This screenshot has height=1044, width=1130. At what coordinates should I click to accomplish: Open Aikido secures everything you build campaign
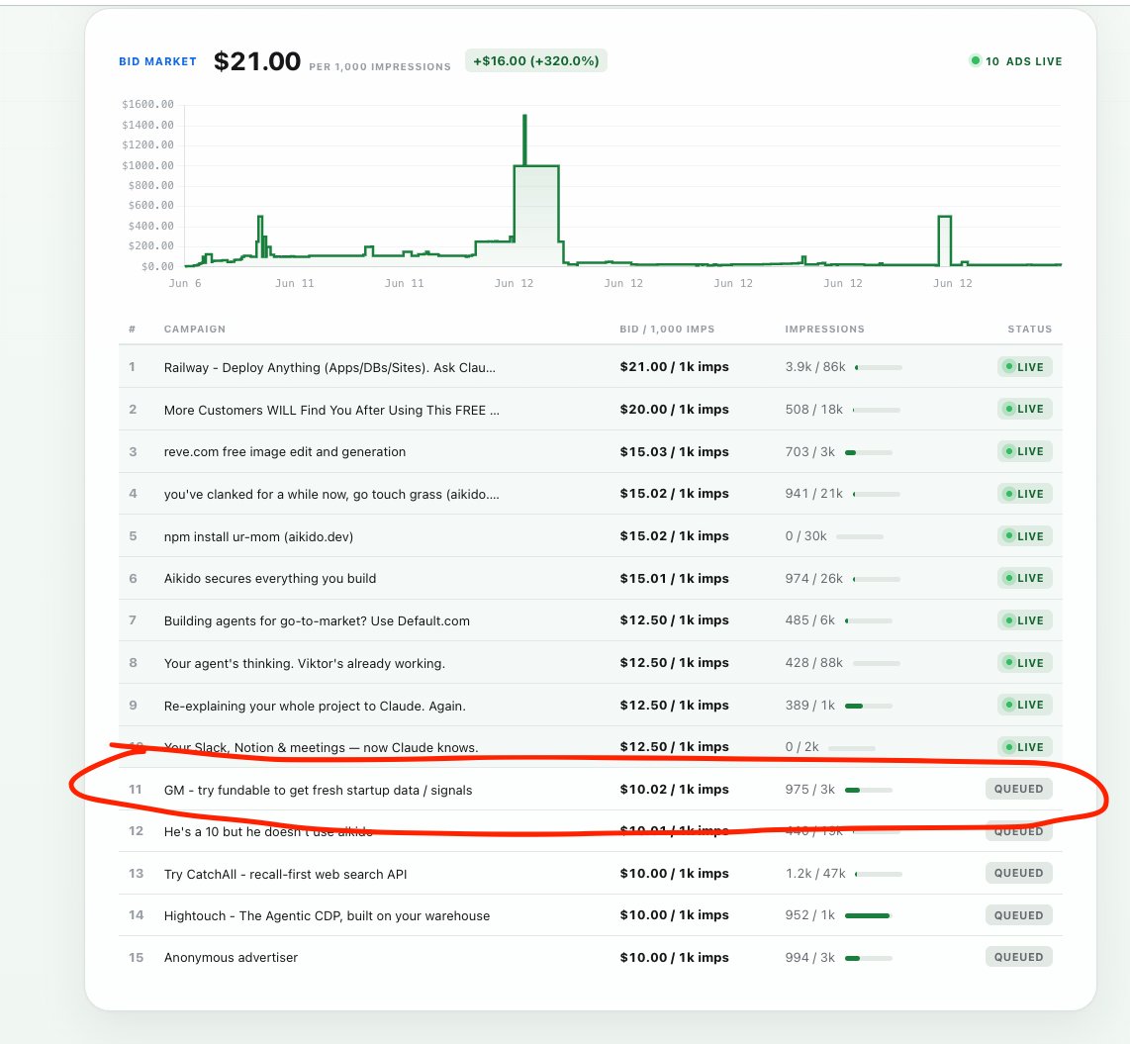(269, 579)
